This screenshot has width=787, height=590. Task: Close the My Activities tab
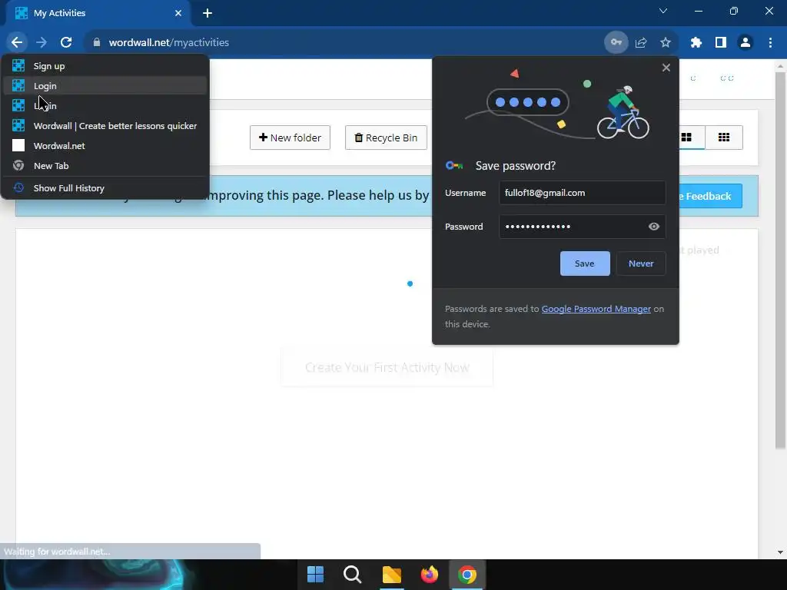178,13
